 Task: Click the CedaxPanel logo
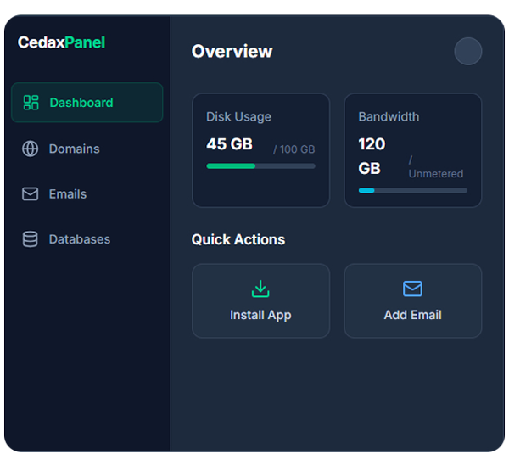(x=62, y=42)
